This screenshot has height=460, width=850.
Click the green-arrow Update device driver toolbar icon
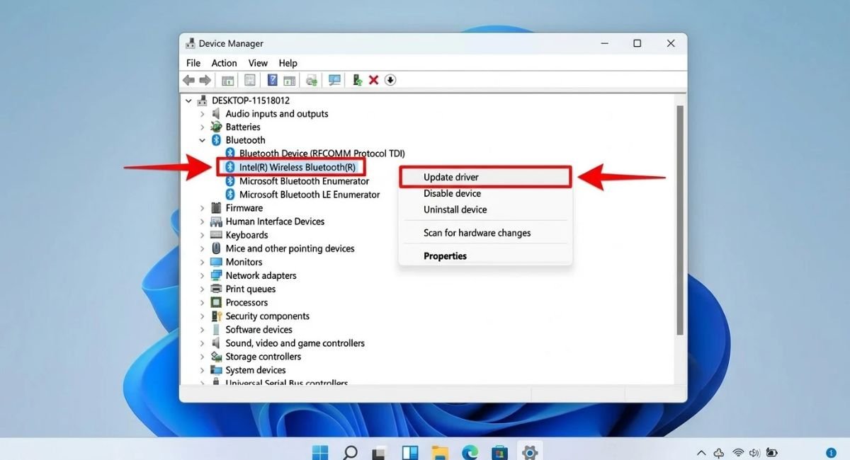[x=358, y=80]
